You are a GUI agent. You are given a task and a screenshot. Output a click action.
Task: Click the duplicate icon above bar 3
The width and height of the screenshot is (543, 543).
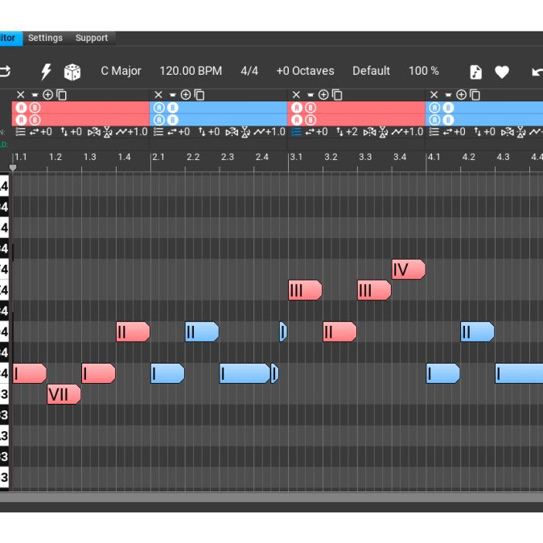click(337, 95)
